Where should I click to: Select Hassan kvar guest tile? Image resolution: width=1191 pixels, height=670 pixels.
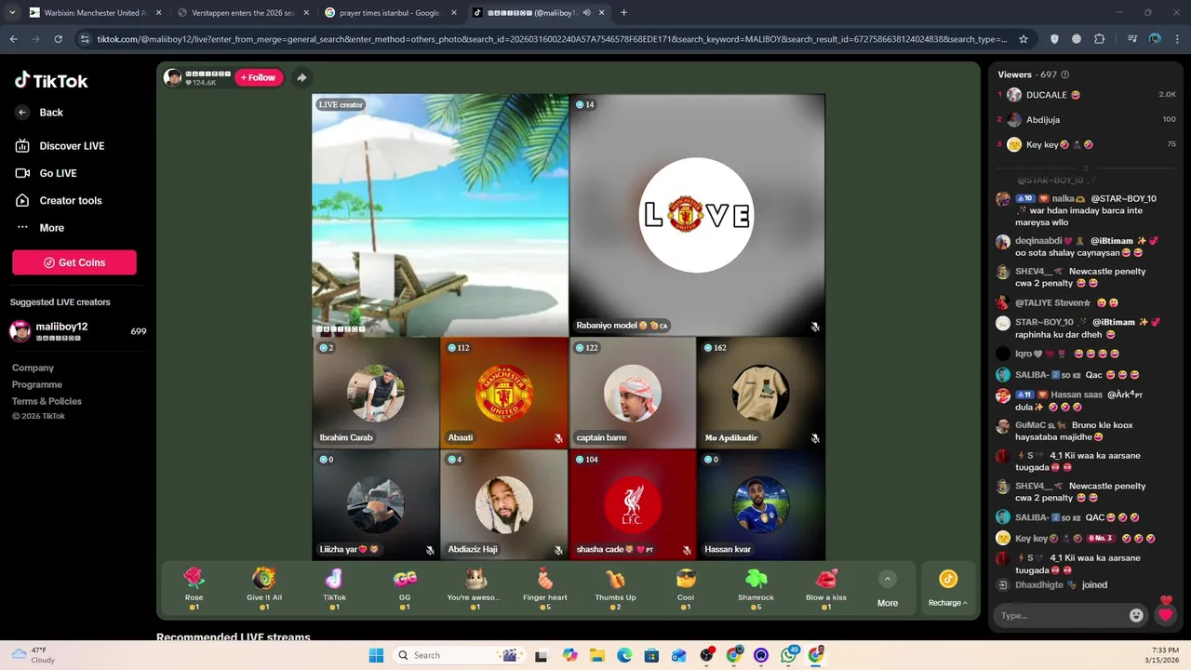(x=761, y=504)
